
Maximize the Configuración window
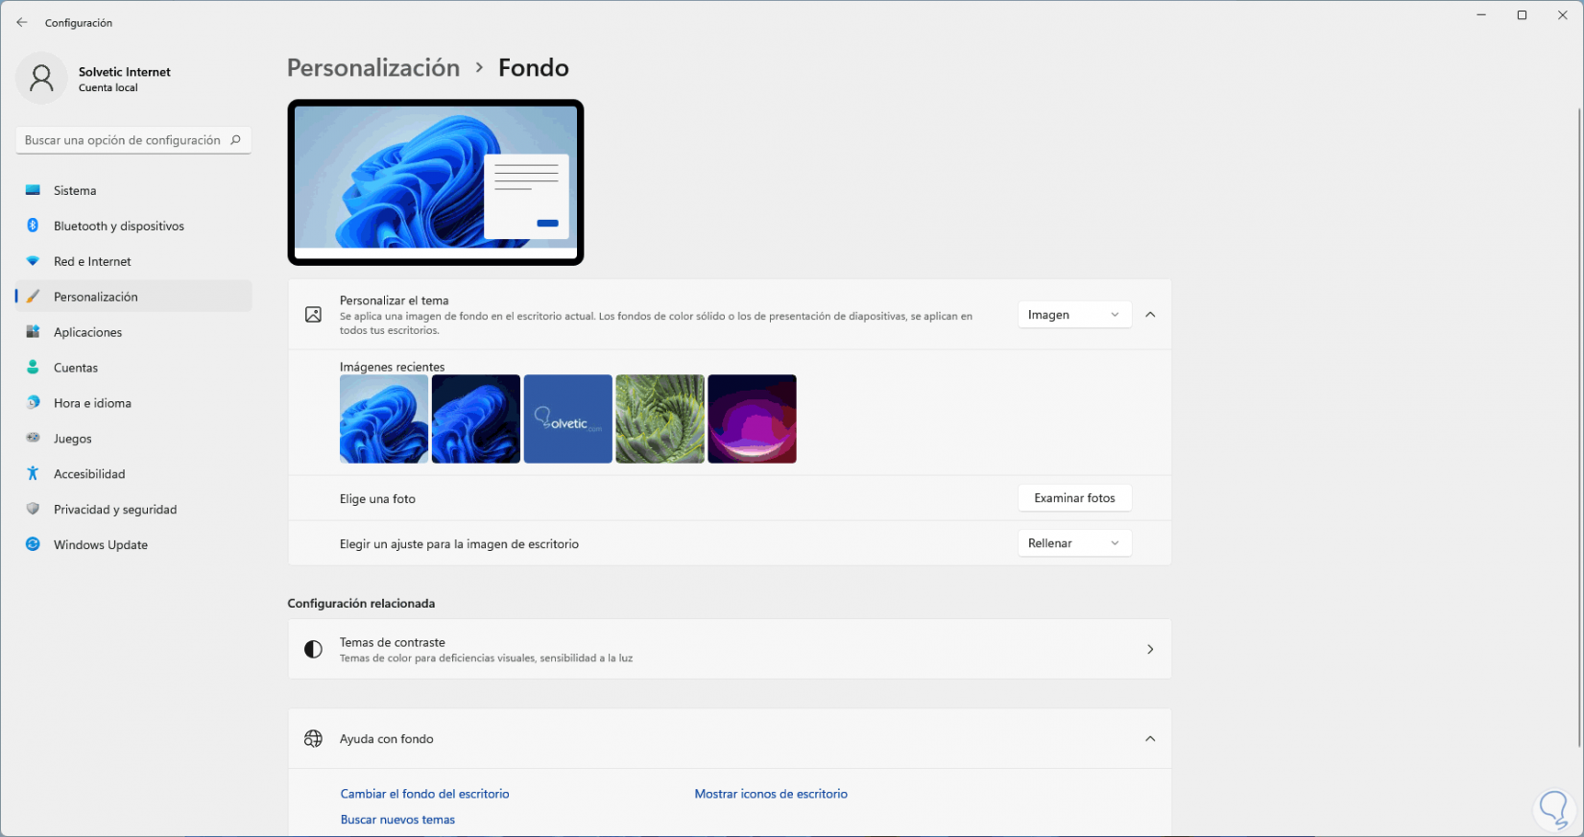click(1522, 15)
